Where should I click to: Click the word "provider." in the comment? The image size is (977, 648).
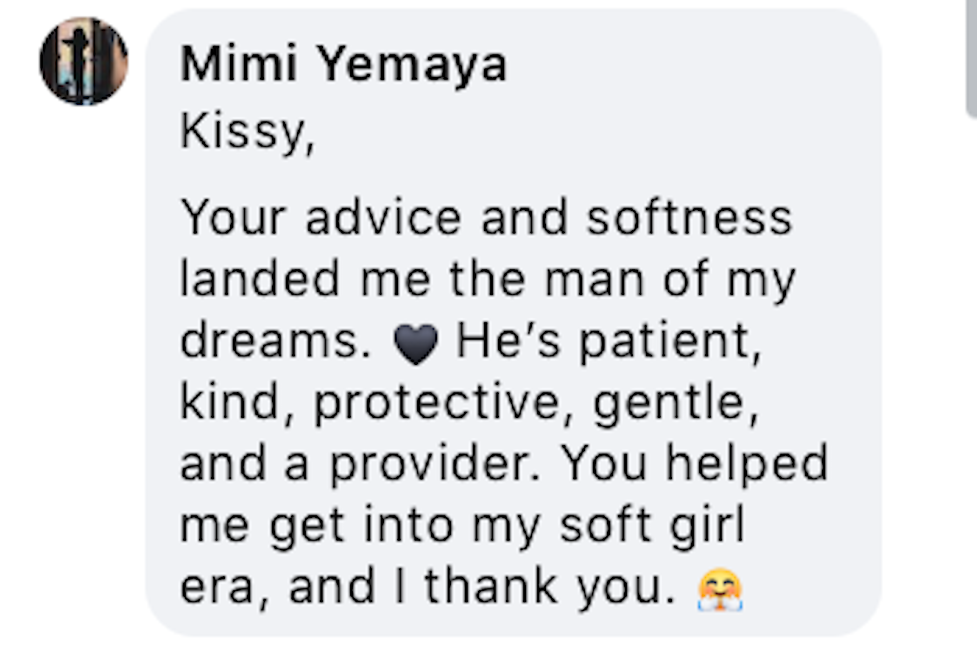point(435,465)
